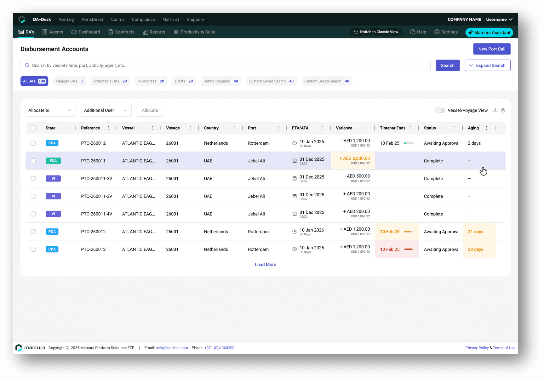Tick the select-all header checkbox
This screenshot has width=544, height=380.
pos(33,128)
